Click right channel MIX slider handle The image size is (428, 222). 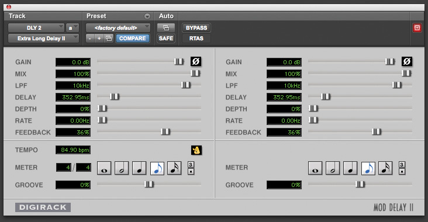pyautogui.click(x=406, y=74)
